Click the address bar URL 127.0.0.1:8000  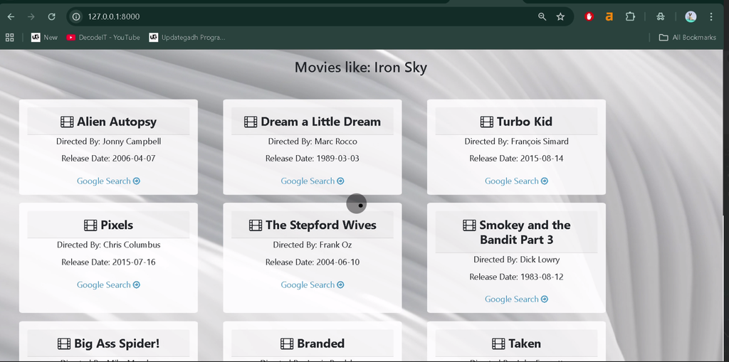113,17
